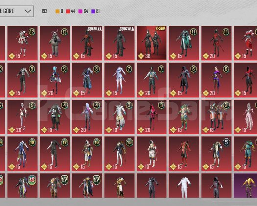Choose the bunny costume with badge 12
Screen dimensions: 257x206
pos(55,43)
